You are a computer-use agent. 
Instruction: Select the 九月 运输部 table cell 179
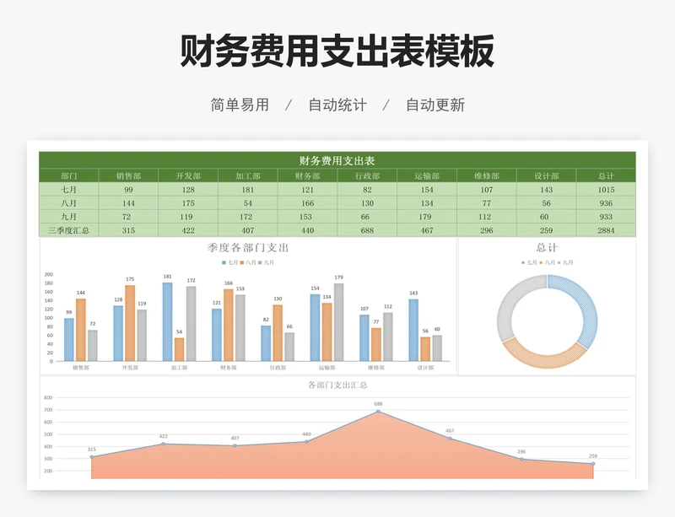[427, 217]
